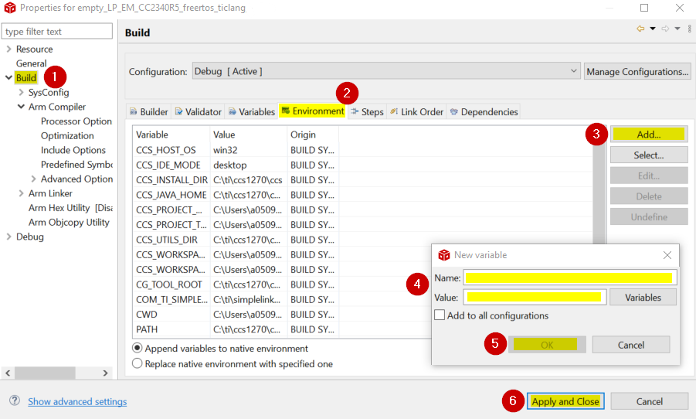Image resolution: width=696 pixels, height=419 pixels.
Task: Click the Name input field
Action: (570, 278)
